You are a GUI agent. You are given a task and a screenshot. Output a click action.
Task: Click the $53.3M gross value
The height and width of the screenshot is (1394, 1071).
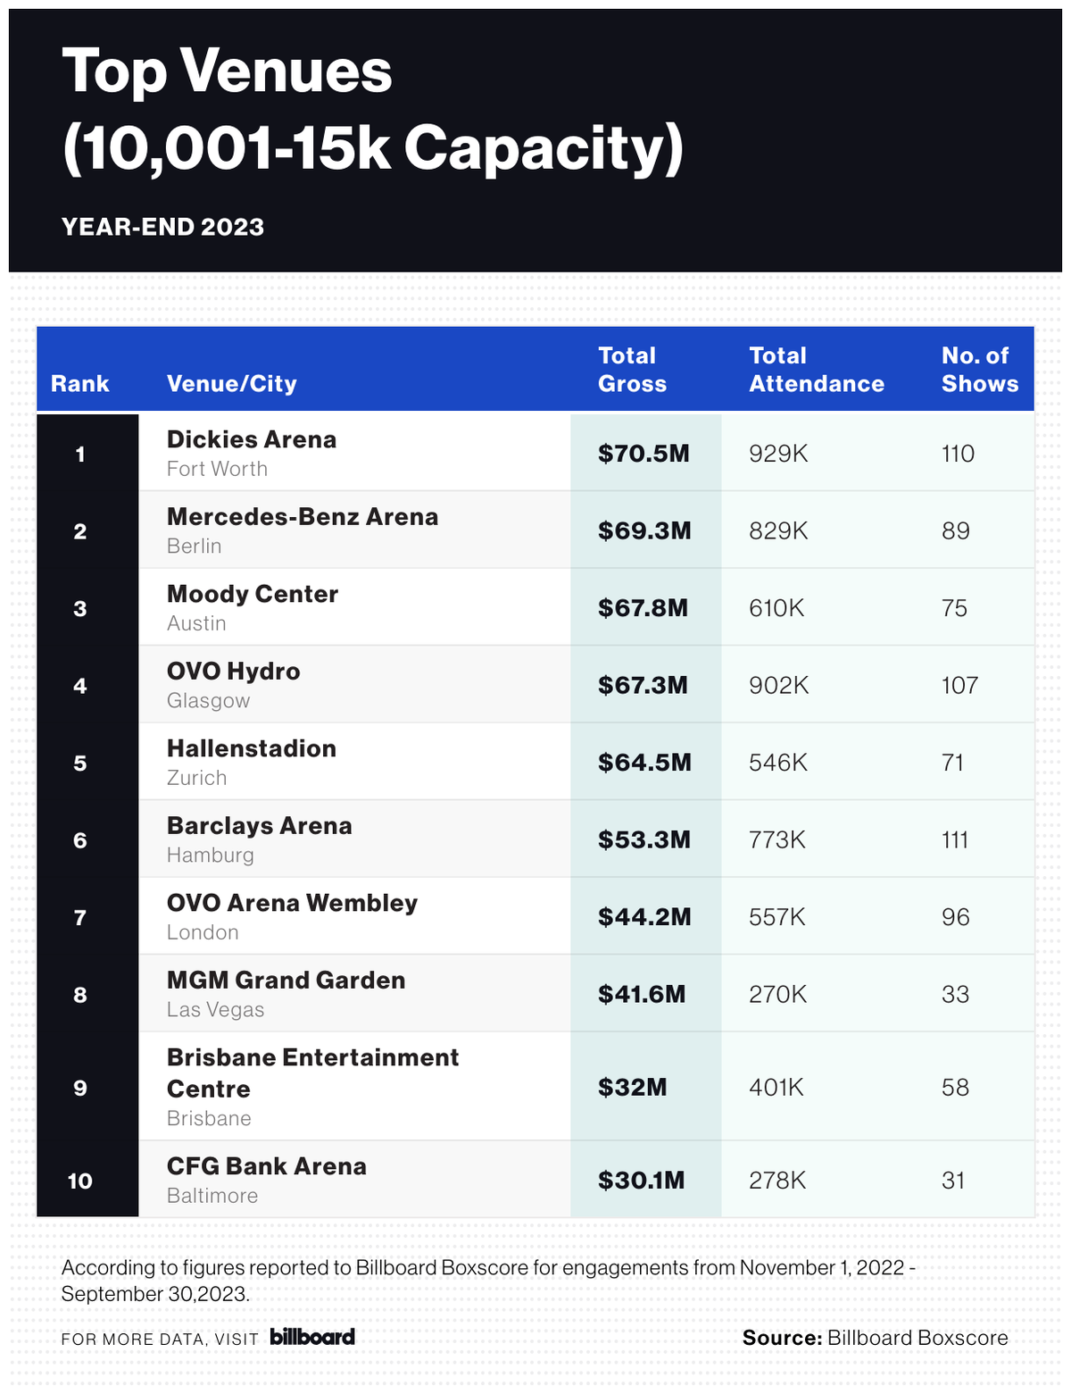pos(644,840)
